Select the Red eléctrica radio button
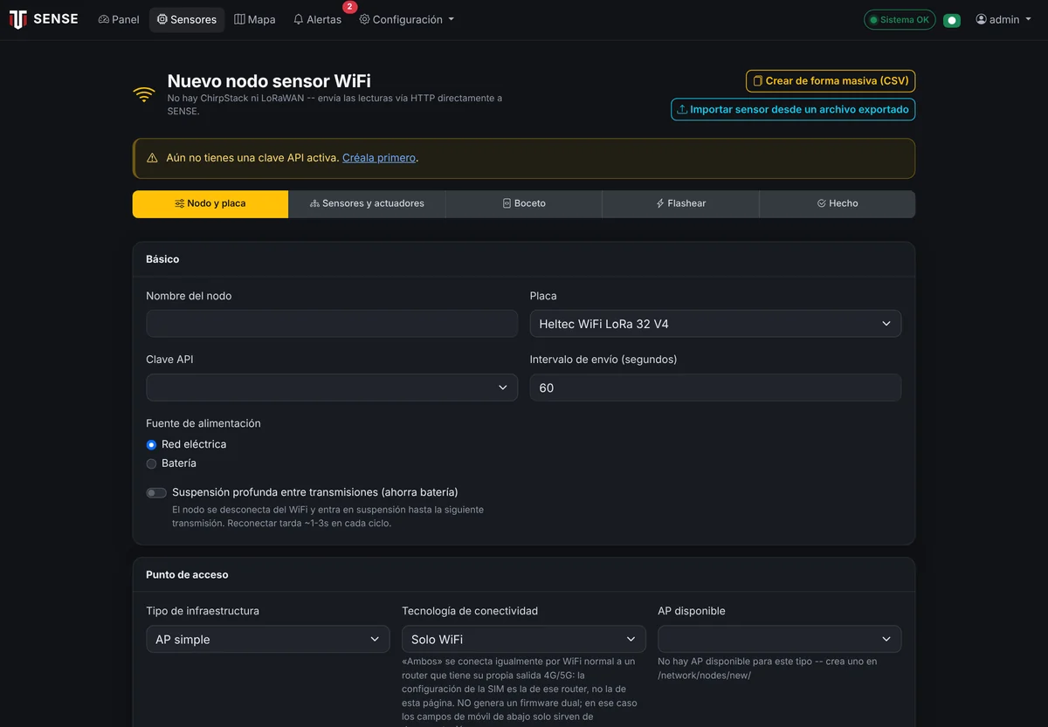 coord(151,445)
